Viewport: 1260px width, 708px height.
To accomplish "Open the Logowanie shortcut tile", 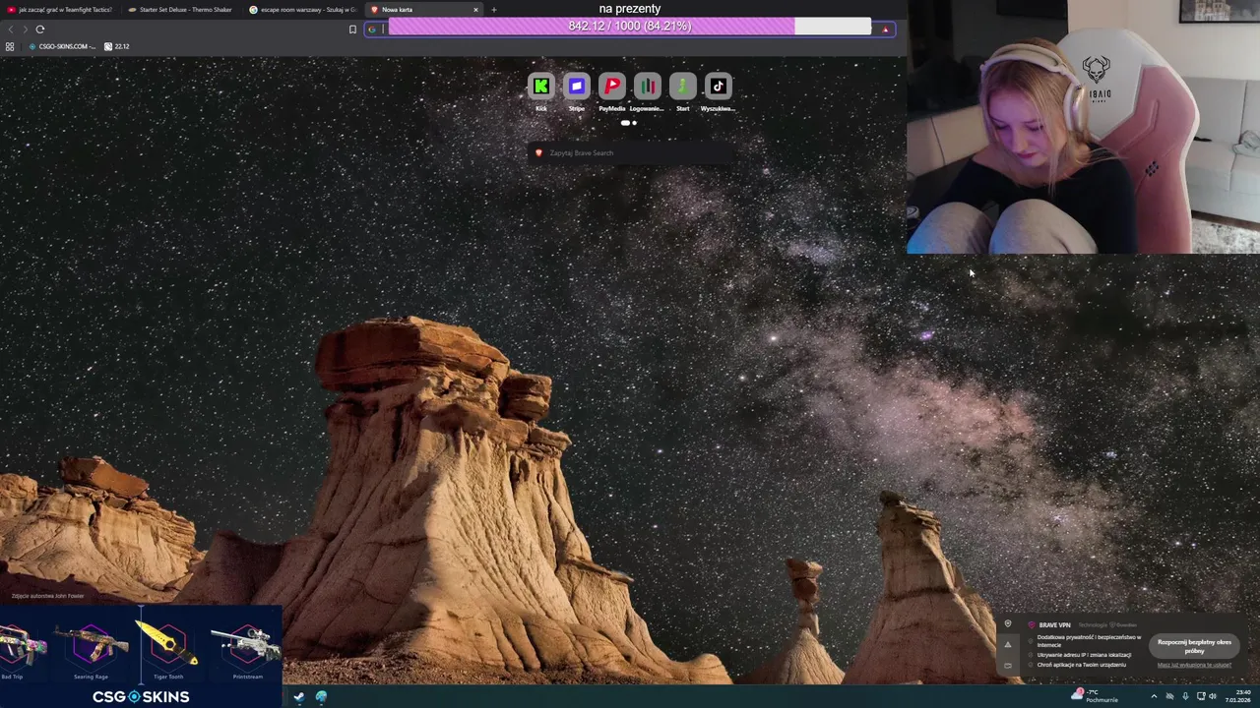I will 647,87.
